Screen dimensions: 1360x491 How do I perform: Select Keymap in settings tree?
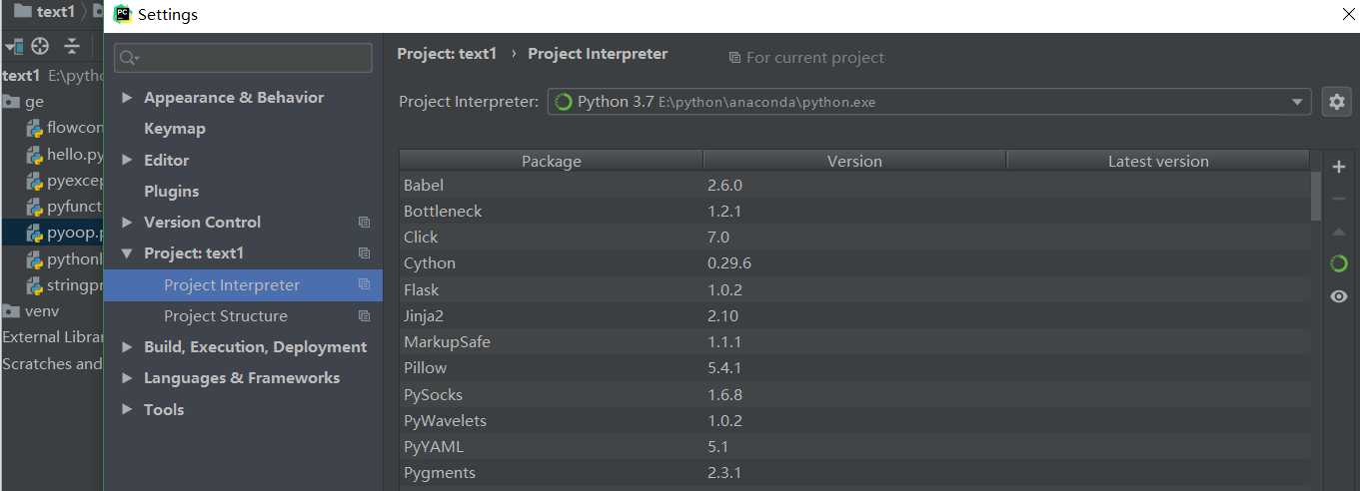click(x=175, y=129)
